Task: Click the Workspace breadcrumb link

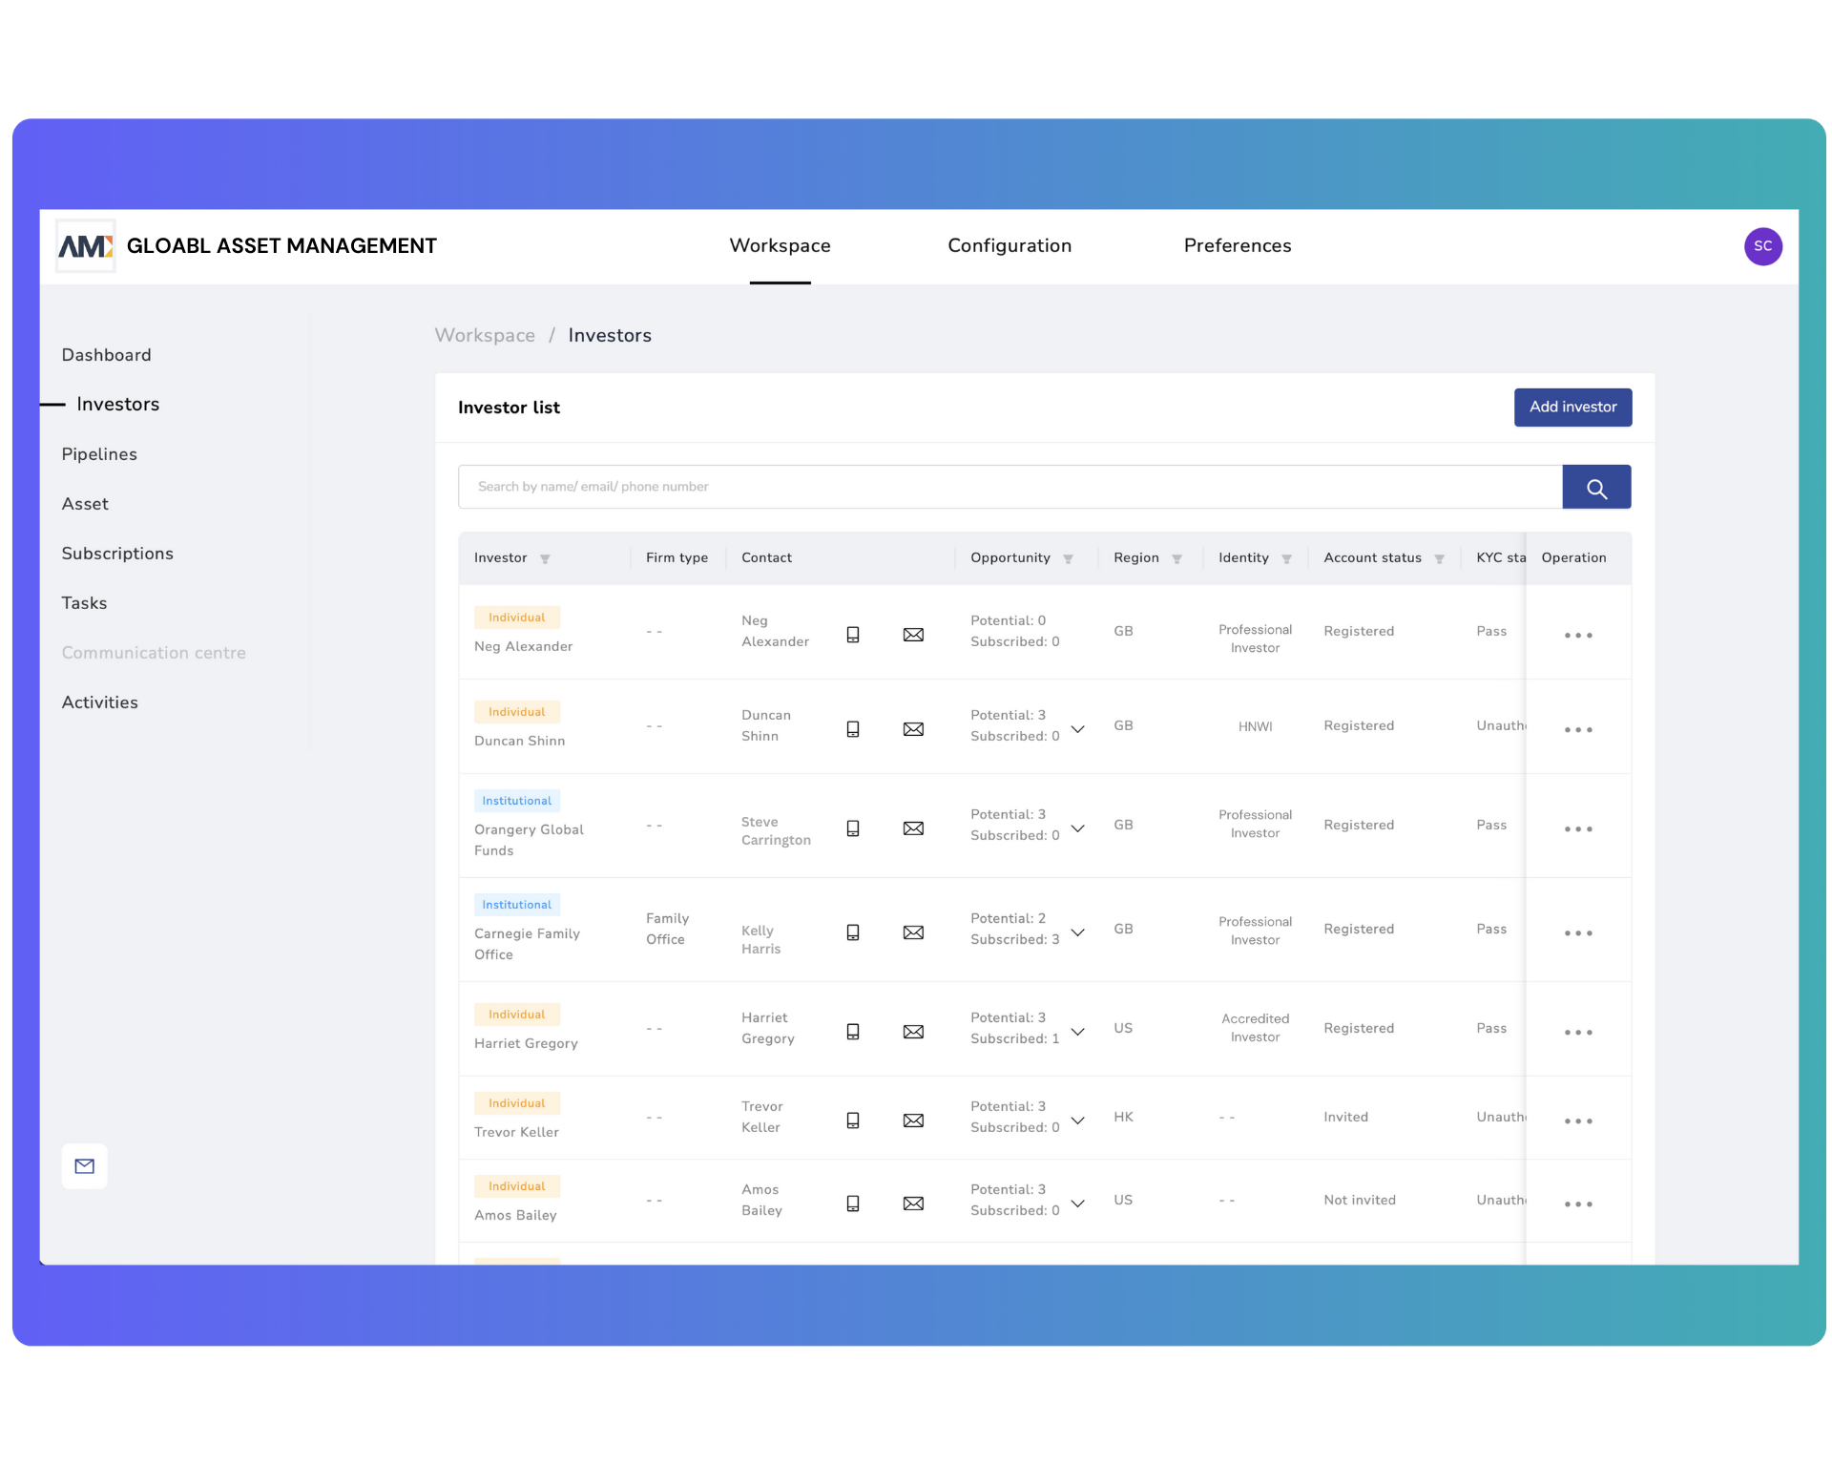Action: tap(485, 336)
